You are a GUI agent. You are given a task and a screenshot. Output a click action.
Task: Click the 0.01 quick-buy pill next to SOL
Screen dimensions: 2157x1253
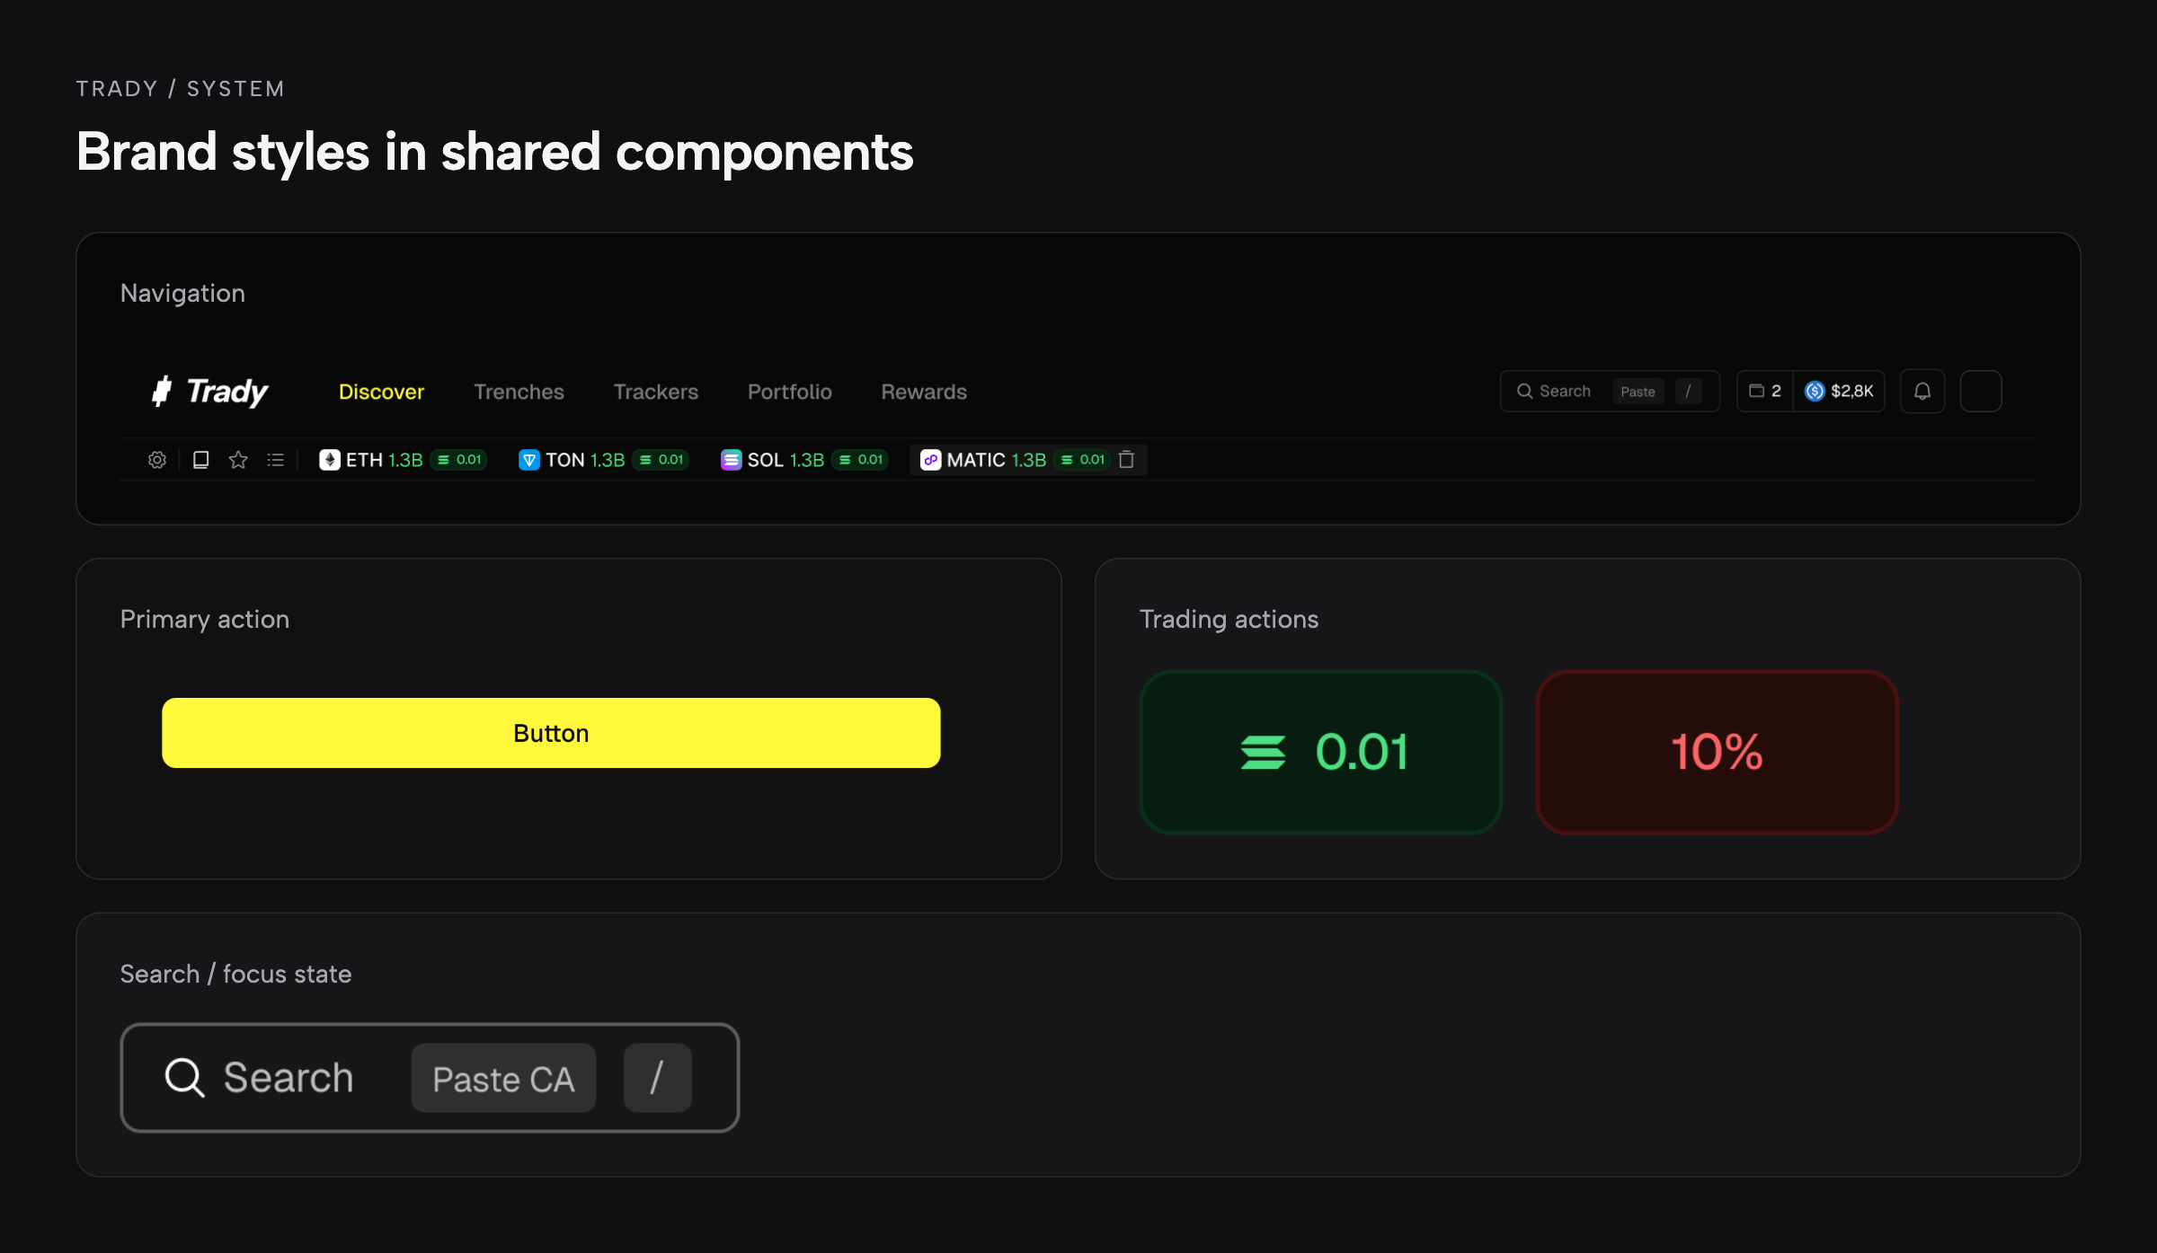coord(860,460)
